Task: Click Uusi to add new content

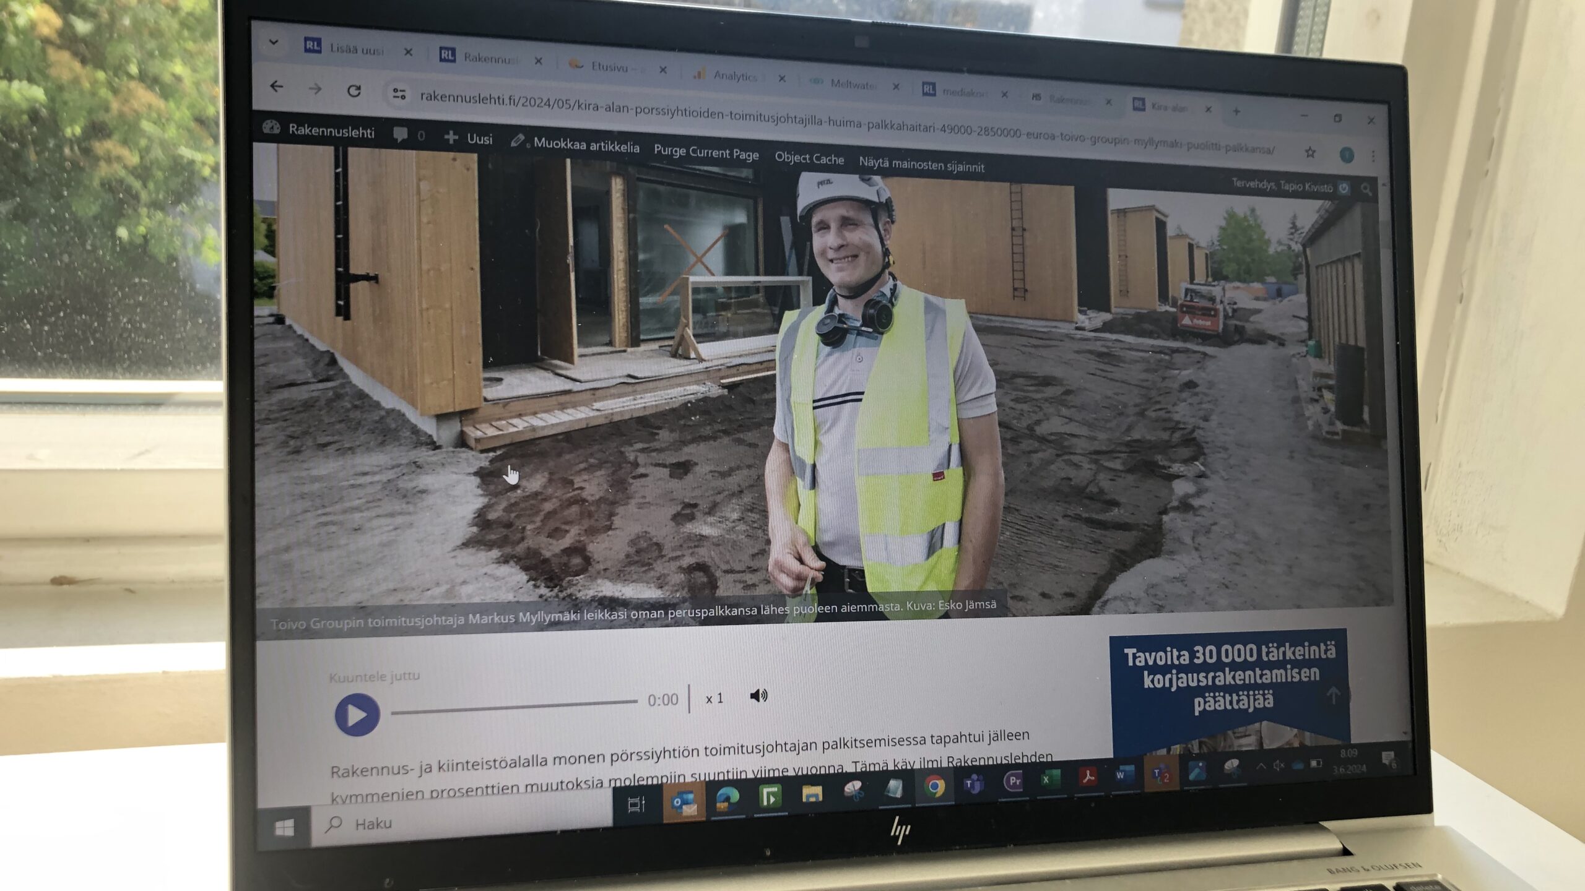Action: (x=469, y=138)
